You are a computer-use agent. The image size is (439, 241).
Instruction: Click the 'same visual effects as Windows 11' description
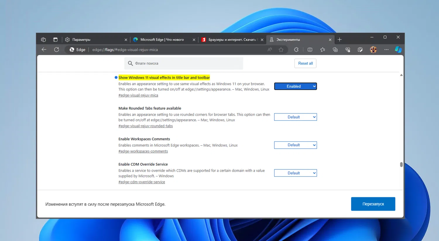coord(194,86)
